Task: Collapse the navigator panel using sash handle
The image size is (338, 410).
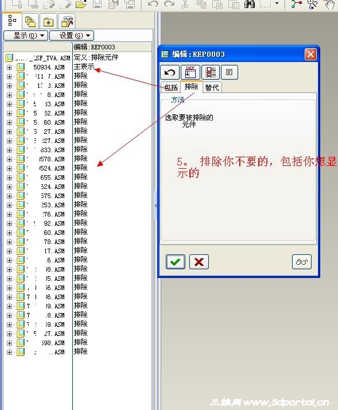Action: [156, 206]
